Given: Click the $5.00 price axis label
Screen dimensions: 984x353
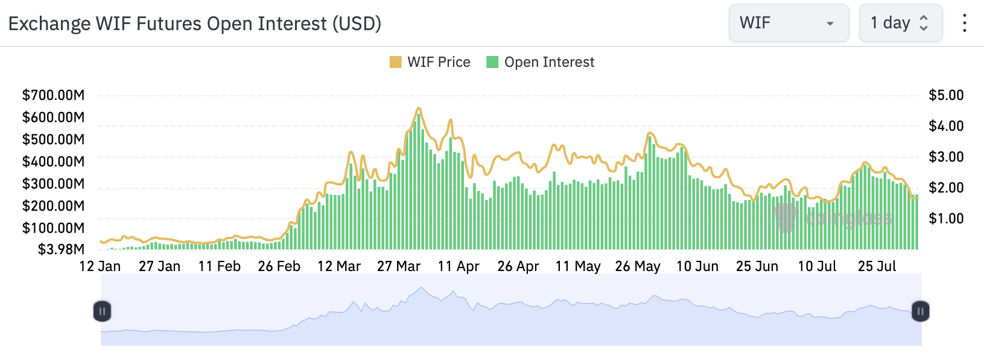Looking at the screenshot, I should pyautogui.click(x=946, y=95).
